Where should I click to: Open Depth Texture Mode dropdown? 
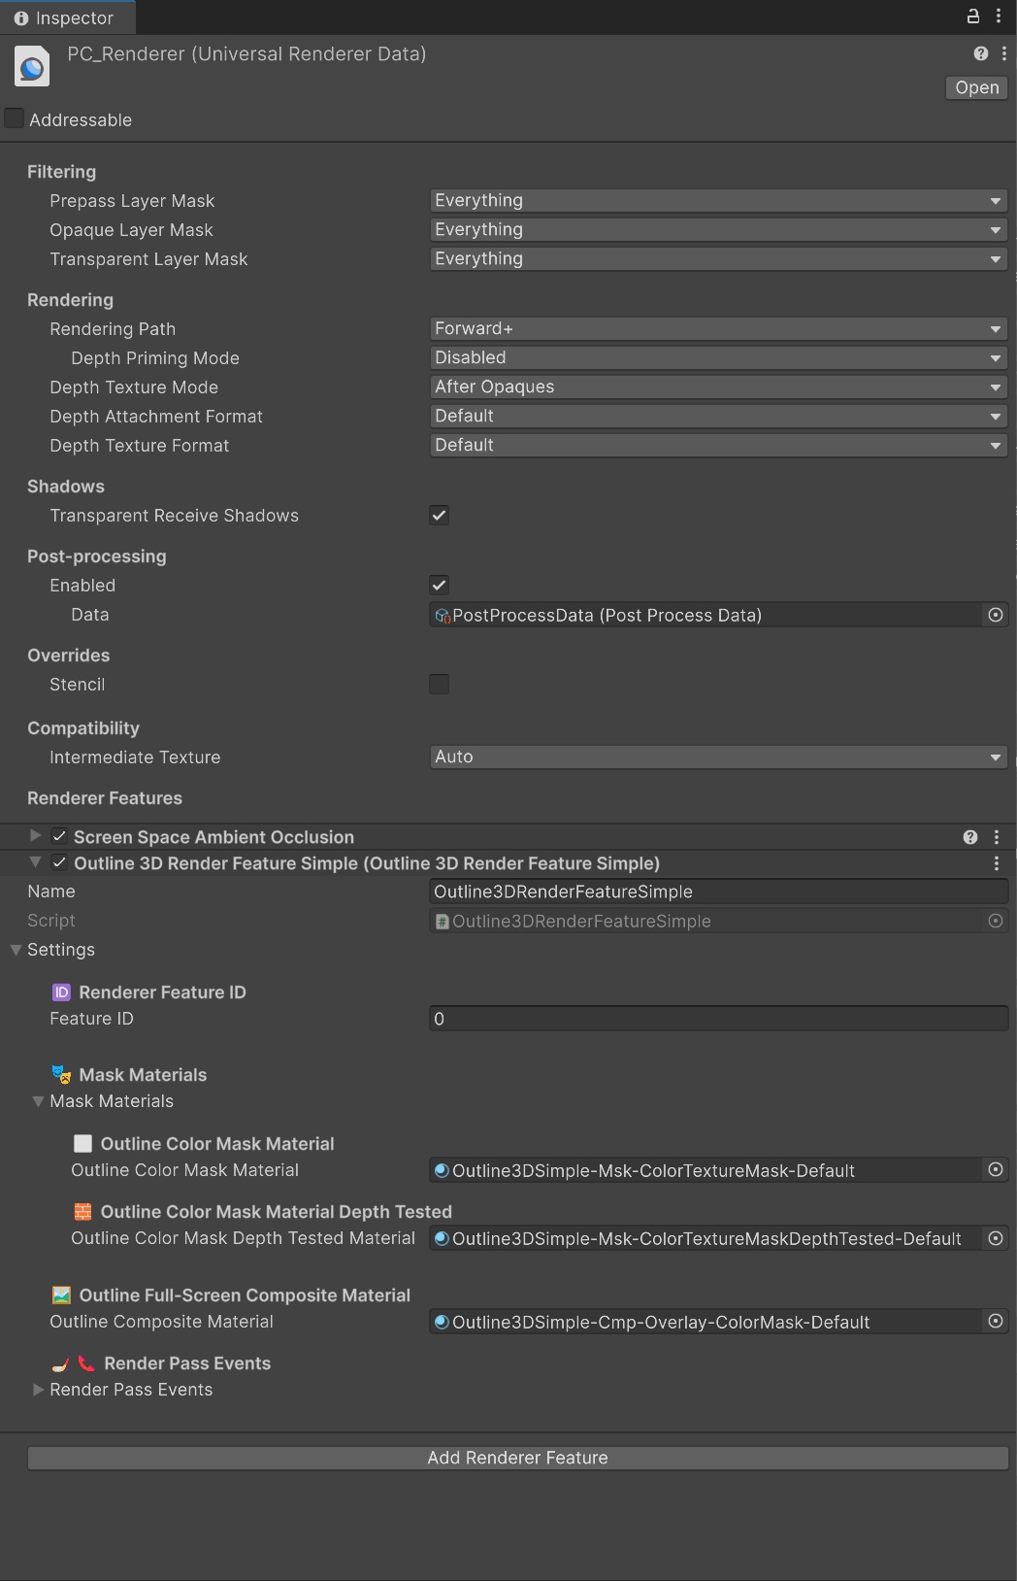coord(717,387)
